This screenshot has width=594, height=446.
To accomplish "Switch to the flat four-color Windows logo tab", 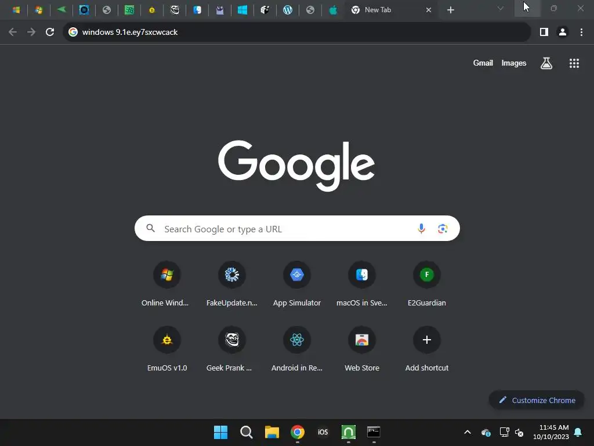I will coord(16,10).
